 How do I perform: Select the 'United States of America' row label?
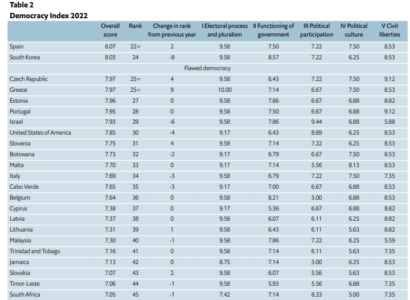click(x=40, y=133)
